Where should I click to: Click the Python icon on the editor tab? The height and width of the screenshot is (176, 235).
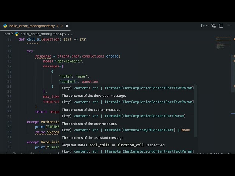click(x=5, y=26)
